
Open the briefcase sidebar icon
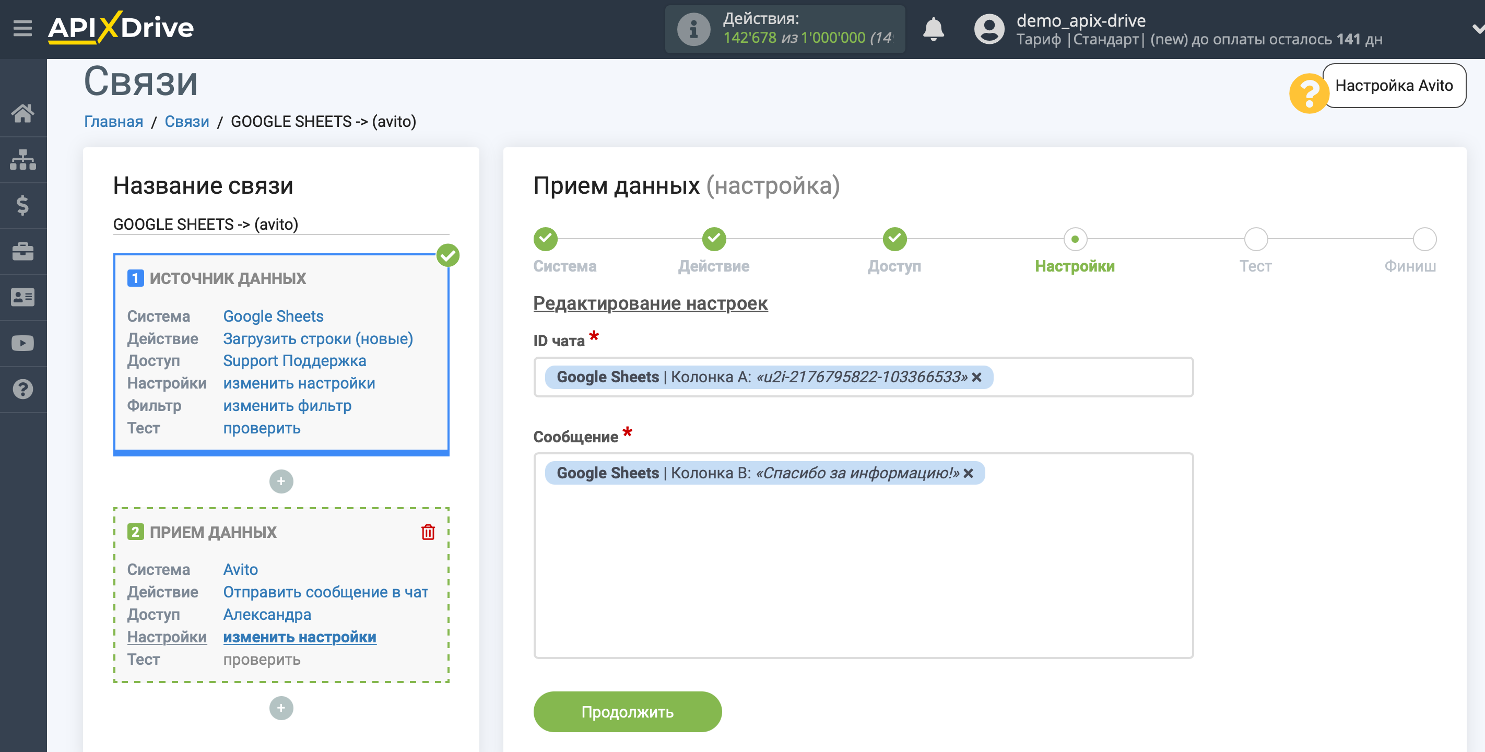tap(23, 251)
